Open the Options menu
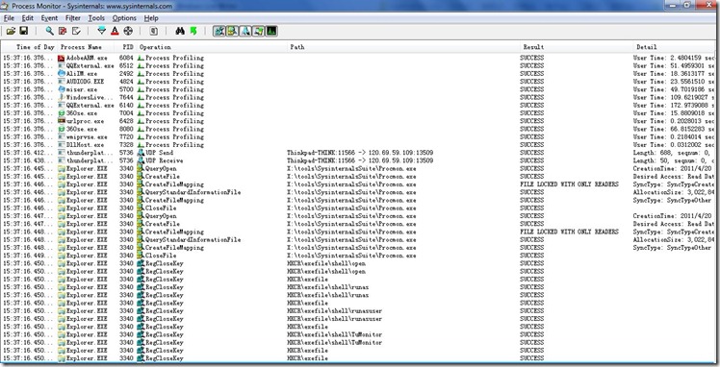 click(x=124, y=18)
